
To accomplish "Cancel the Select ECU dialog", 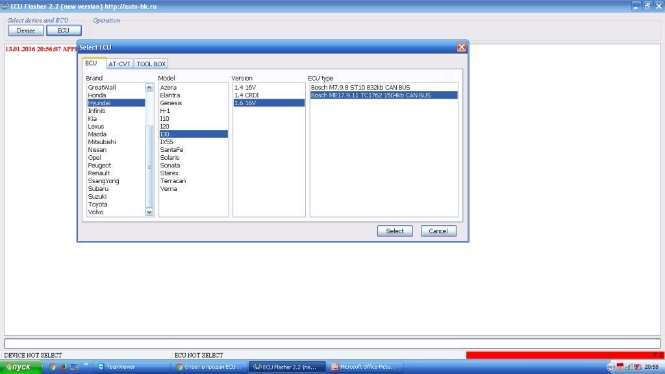I will click(438, 231).
